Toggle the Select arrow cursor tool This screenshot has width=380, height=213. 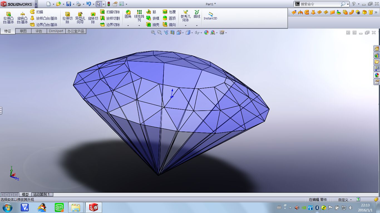pyautogui.click(x=98, y=4)
